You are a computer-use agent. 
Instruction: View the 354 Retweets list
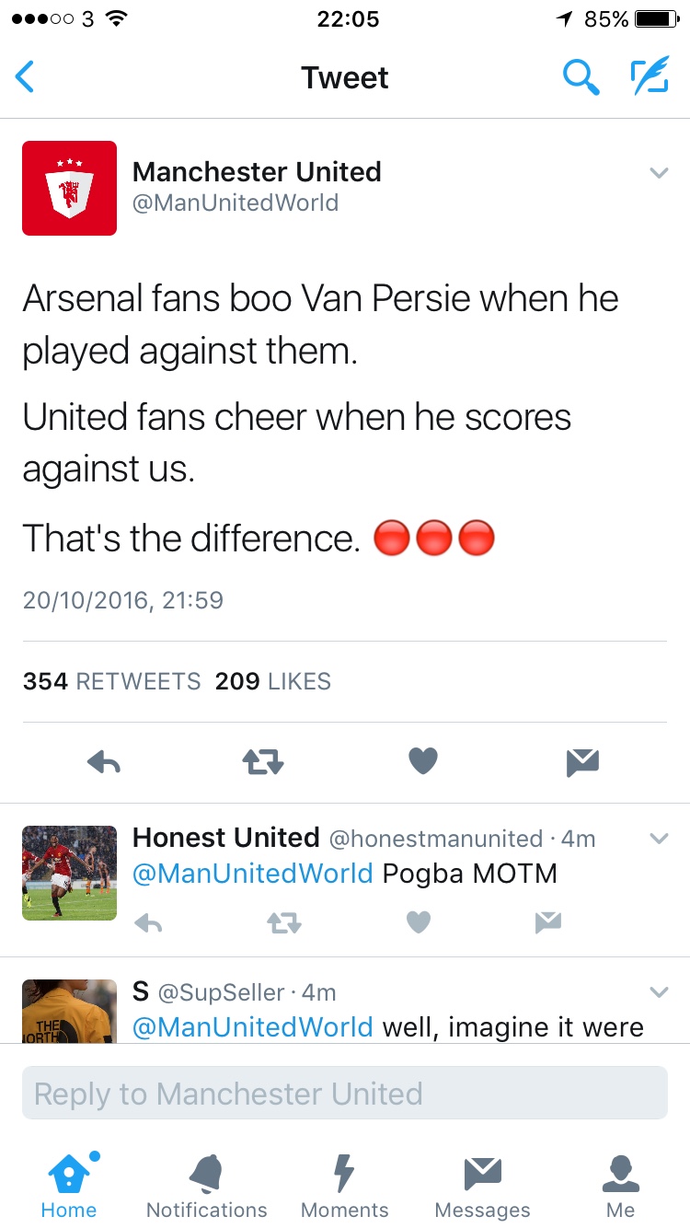111,681
